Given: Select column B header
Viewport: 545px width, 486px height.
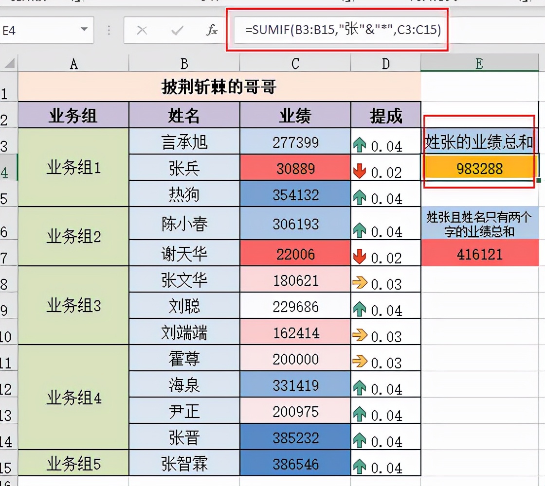Looking at the screenshot, I should pyautogui.click(x=184, y=64).
